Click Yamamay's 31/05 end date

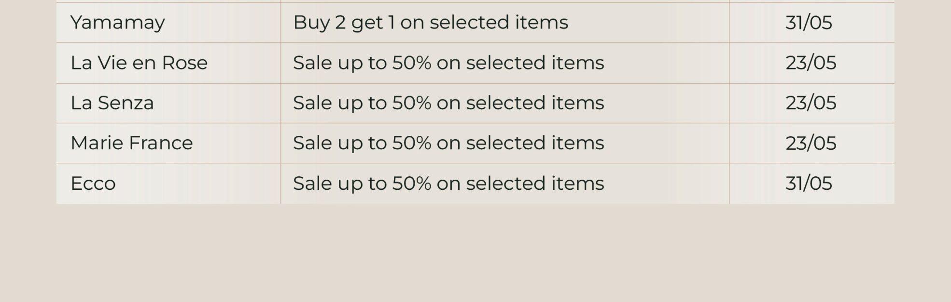pos(809,23)
